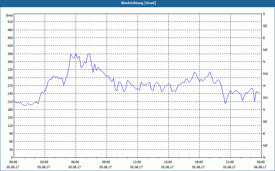Select the E compass label level with 90
This screenshot has width=275, height=171.
click(x=264, y=134)
